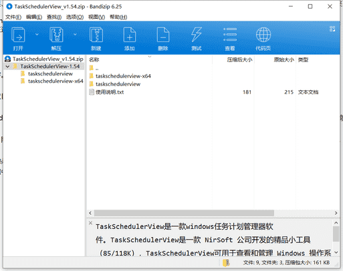Select taskschedulerview-x64 folder in file list

[123, 76]
